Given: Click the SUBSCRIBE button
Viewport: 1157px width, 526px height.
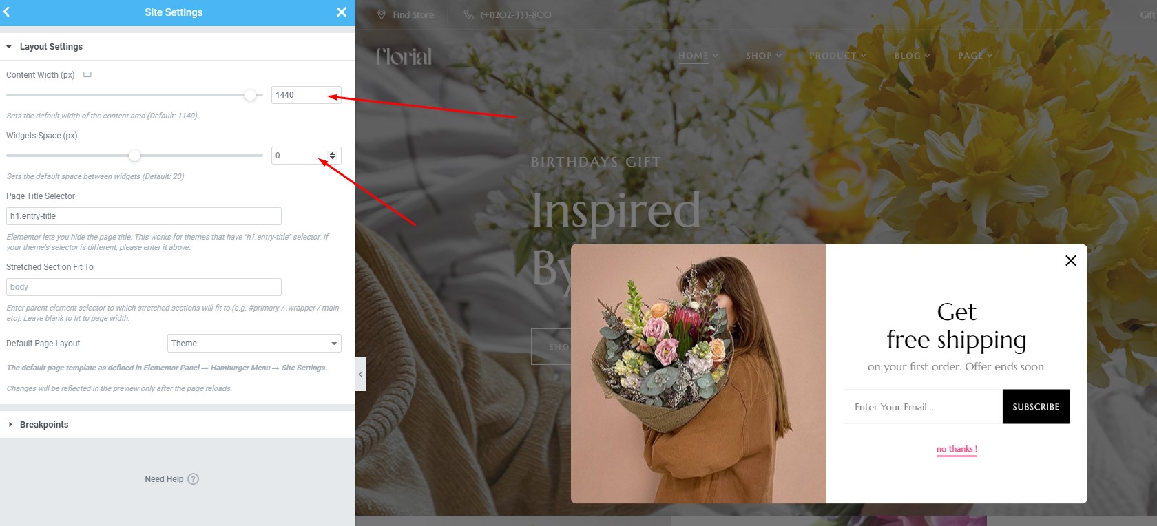Looking at the screenshot, I should tap(1036, 407).
